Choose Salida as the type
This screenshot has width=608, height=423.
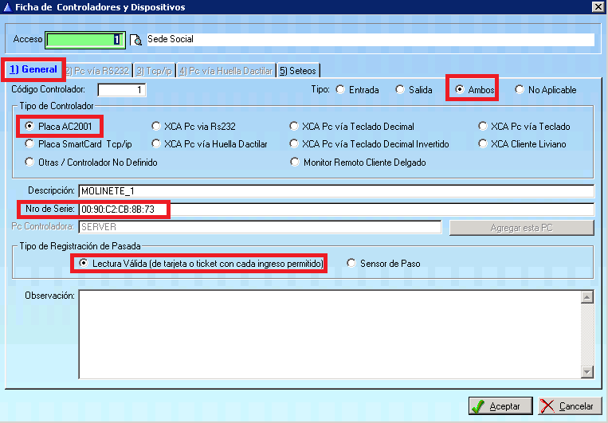click(401, 90)
